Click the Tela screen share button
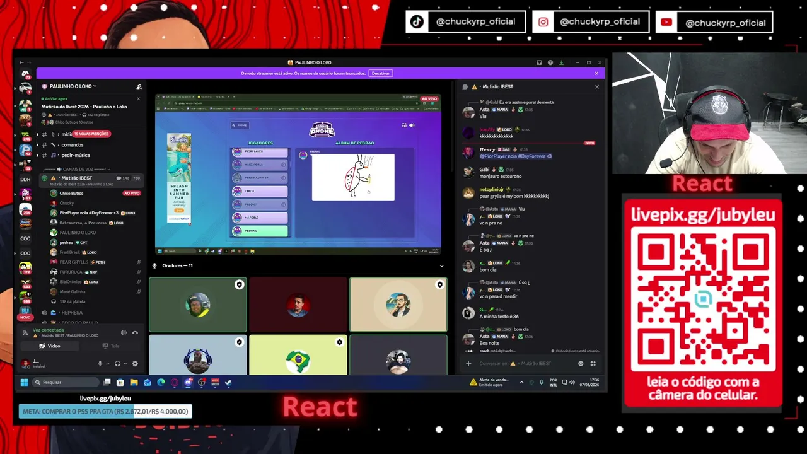 click(x=111, y=346)
